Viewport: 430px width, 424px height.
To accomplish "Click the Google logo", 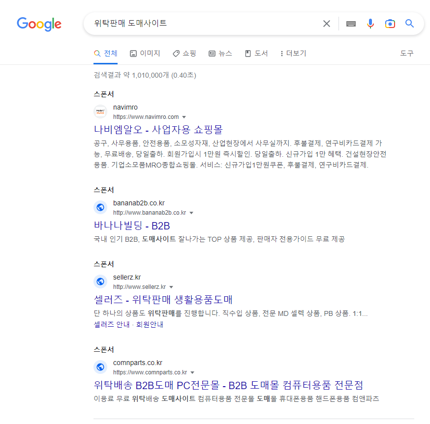I will [x=39, y=24].
